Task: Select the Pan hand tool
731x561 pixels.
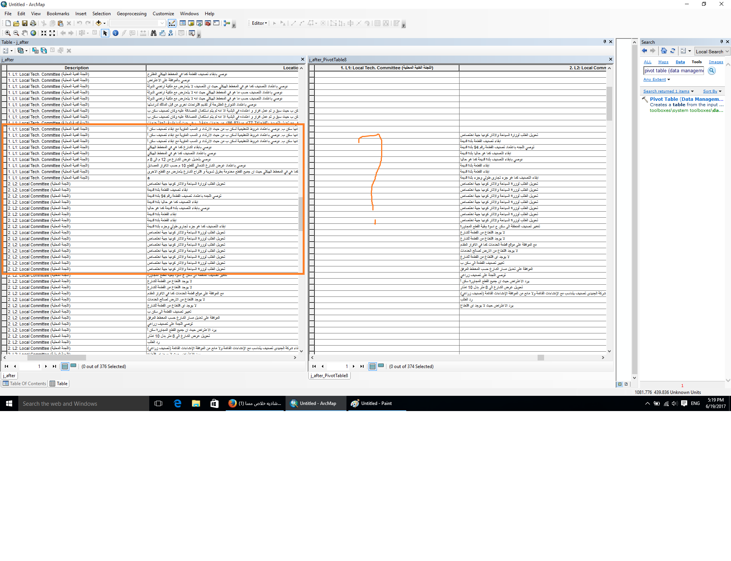Action: (x=25, y=33)
